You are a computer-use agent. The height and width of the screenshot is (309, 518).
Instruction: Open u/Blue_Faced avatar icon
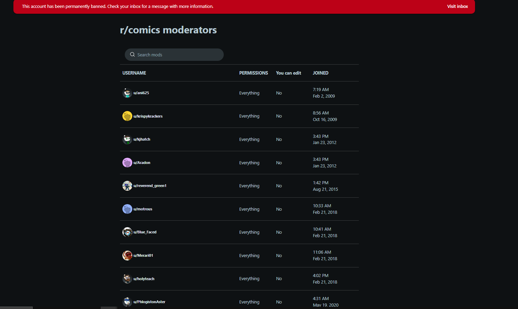127,232
